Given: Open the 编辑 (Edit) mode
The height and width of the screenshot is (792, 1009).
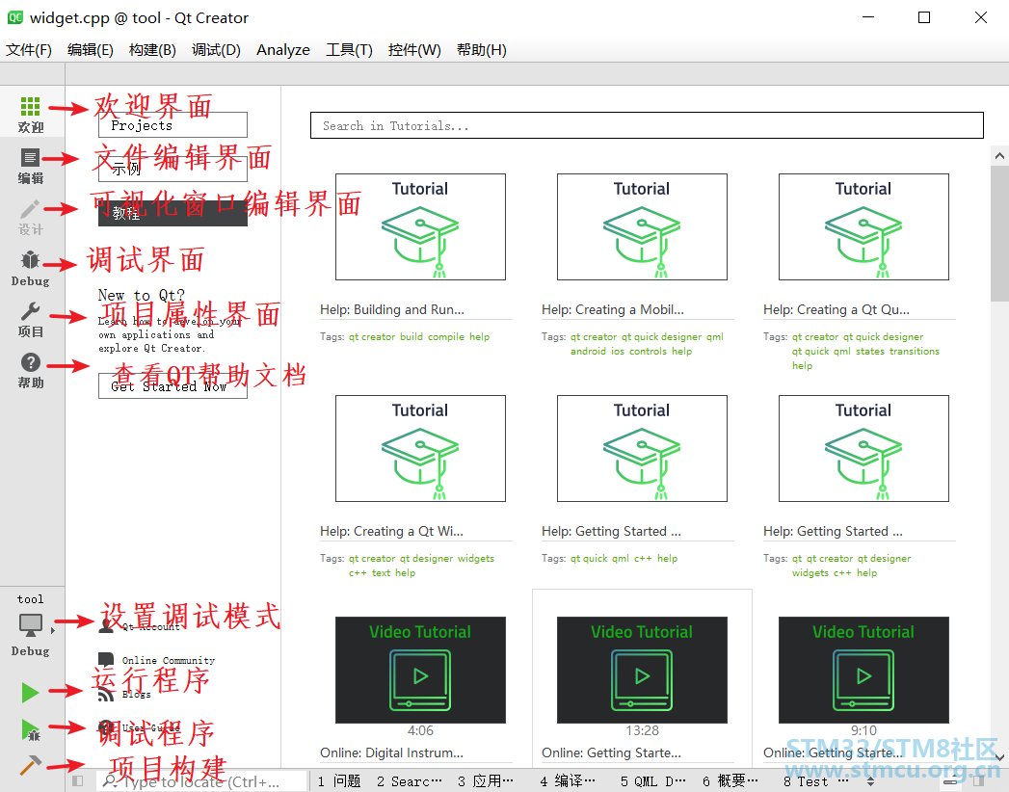Looking at the screenshot, I should tap(31, 166).
